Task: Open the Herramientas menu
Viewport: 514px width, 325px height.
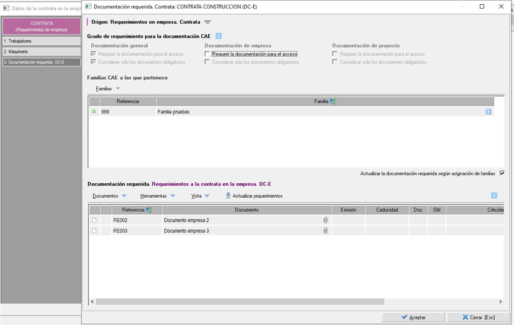Action: (x=157, y=196)
